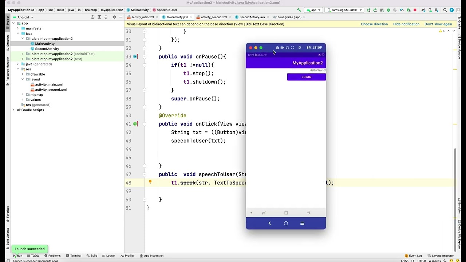The width and height of the screenshot is (466, 262).
Task: Tap the Android back navigation button
Action: tap(269, 223)
